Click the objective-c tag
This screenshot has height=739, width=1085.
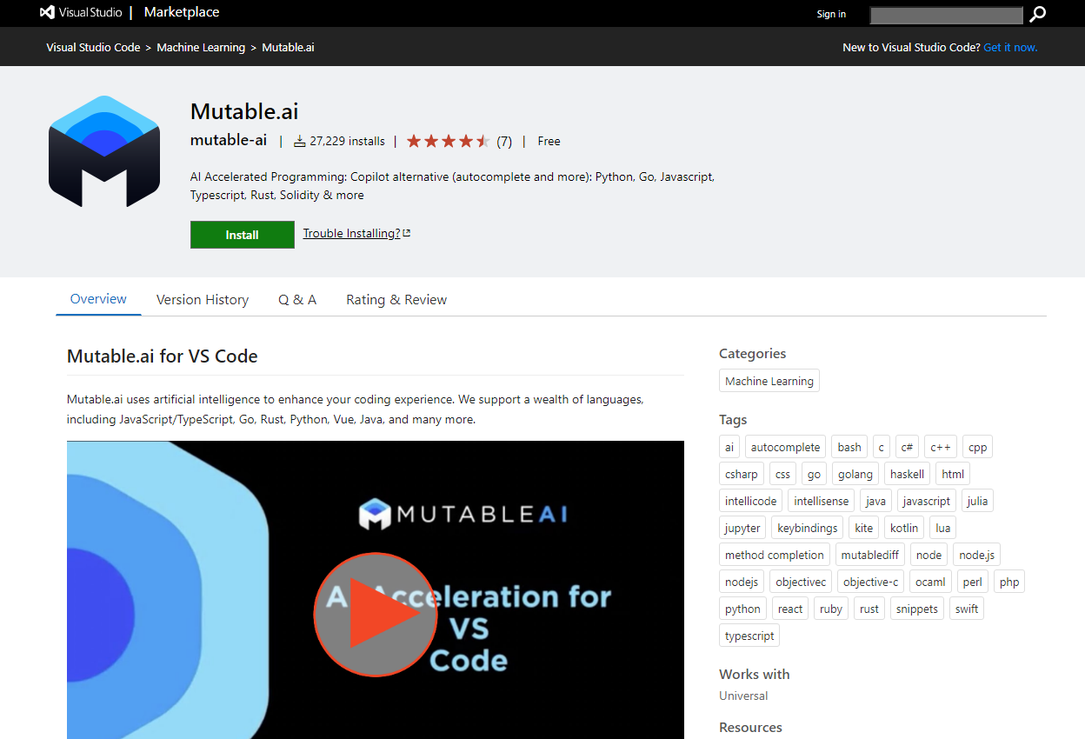pos(871,582)
